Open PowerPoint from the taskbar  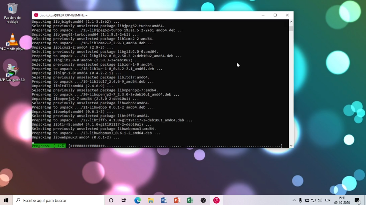click(x=177, y=200)
